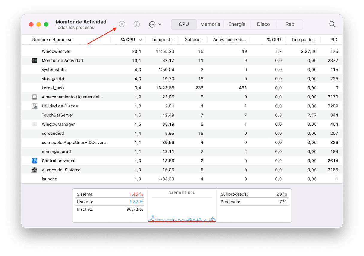Click the Procesos count 721

point(283,202)
